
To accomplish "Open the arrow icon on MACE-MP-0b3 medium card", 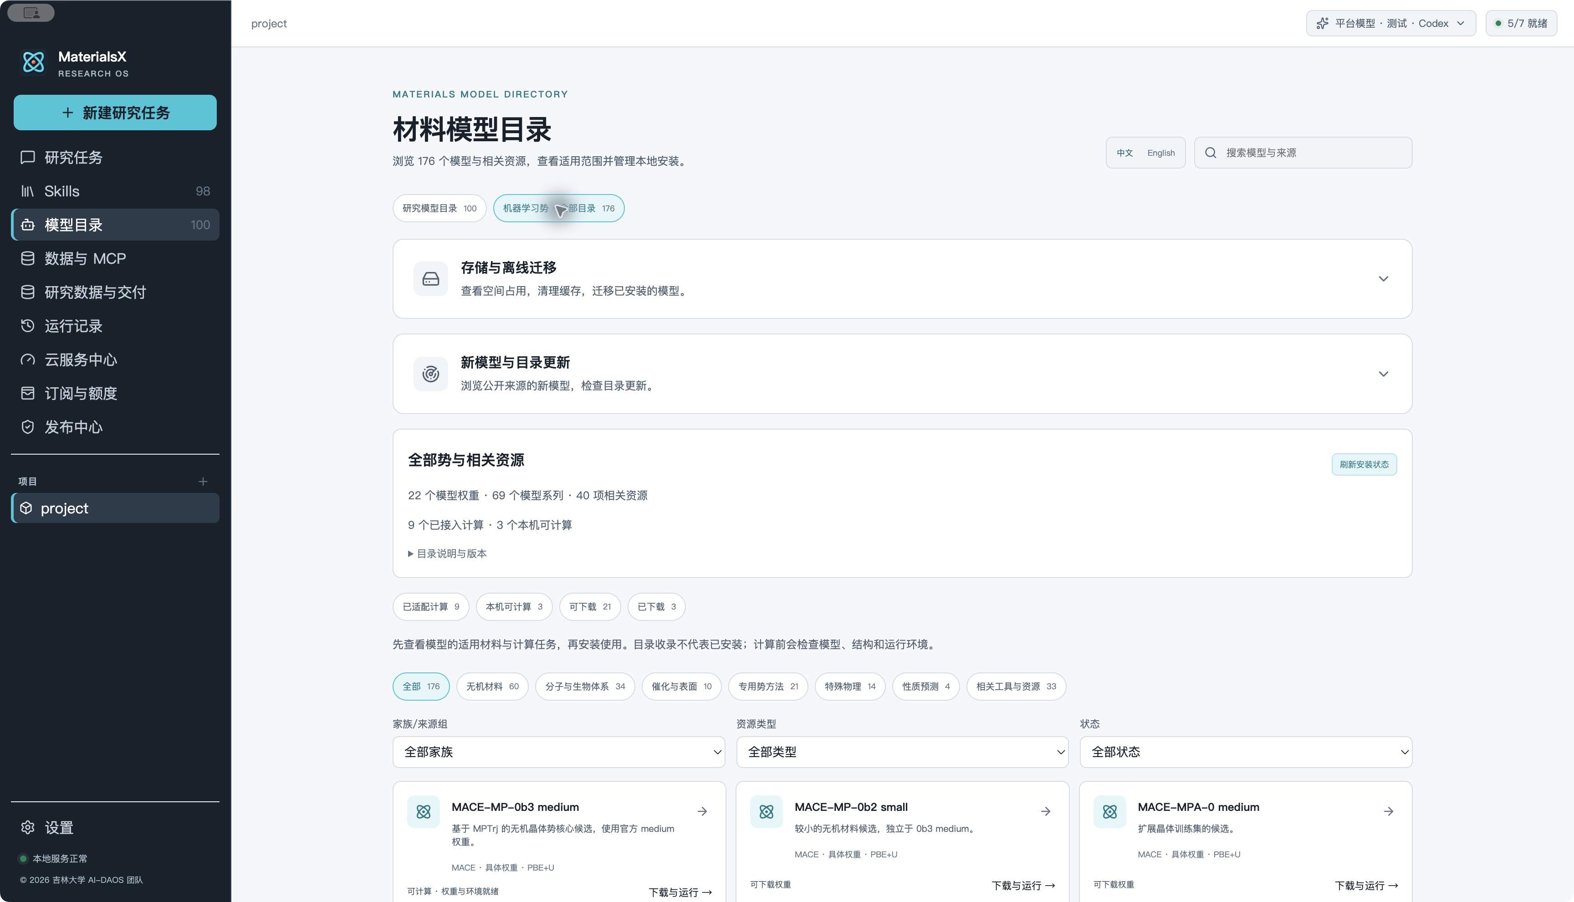I will pyautogui.click(x=702, y=811).
